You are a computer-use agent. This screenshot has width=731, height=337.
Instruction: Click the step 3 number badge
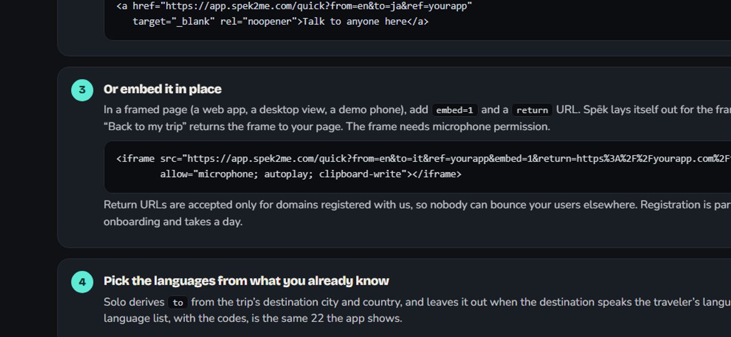[82, 90]
